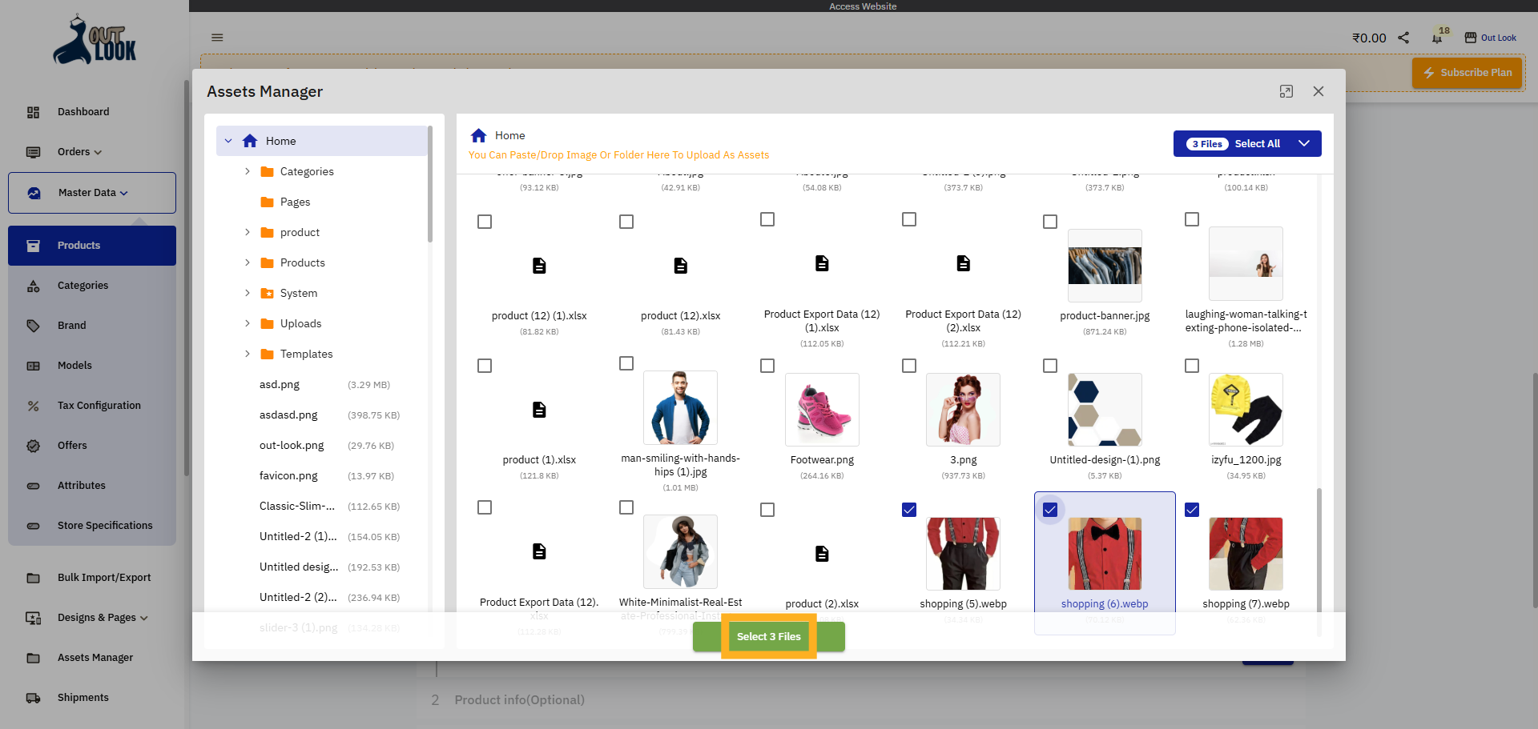Select the Products sidebar icon
The height and width of the screenshot is (729, 1538).
(33, 246)
